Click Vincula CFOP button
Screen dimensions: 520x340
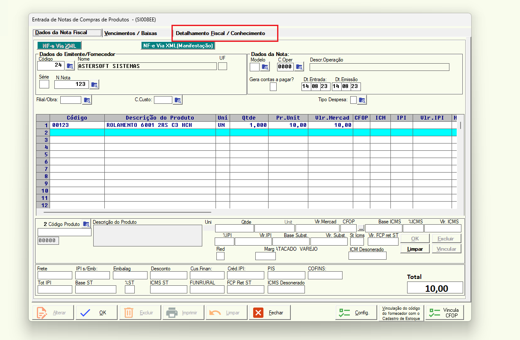pyautogui.click(x=444, y=313)
